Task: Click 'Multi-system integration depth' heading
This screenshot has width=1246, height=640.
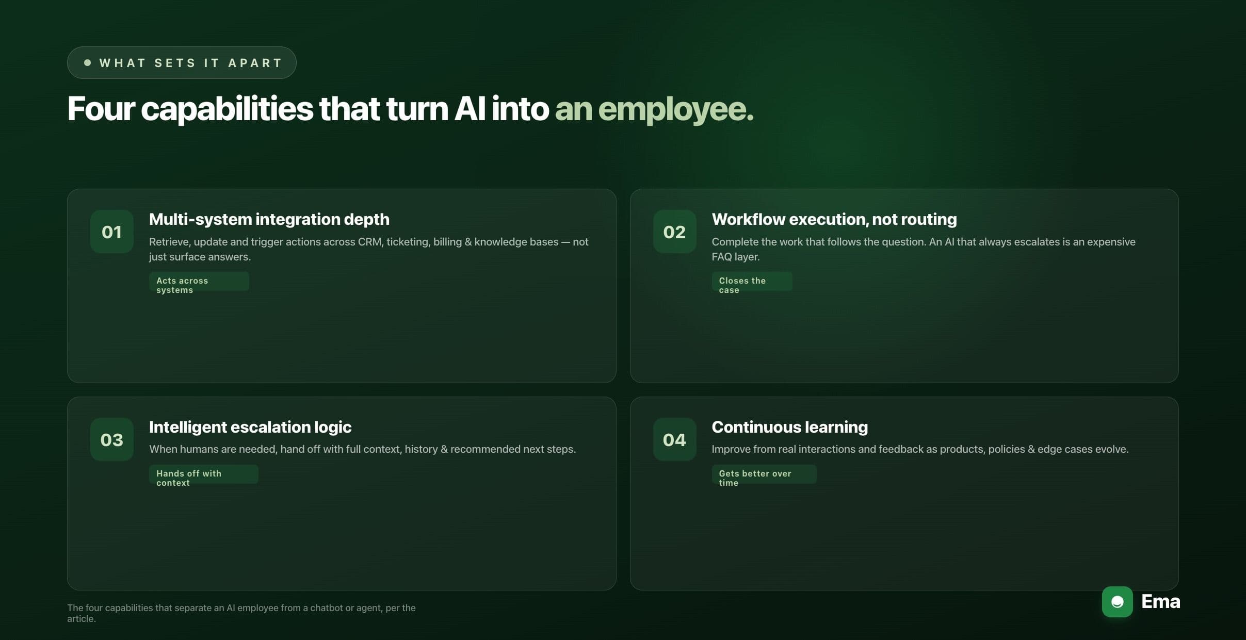Action: pyautogui.click(x=269, y=219)
